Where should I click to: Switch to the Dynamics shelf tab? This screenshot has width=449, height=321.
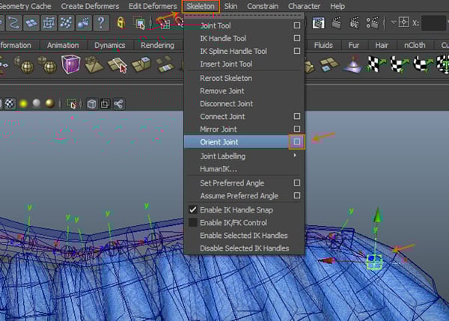tap(109, 45)
